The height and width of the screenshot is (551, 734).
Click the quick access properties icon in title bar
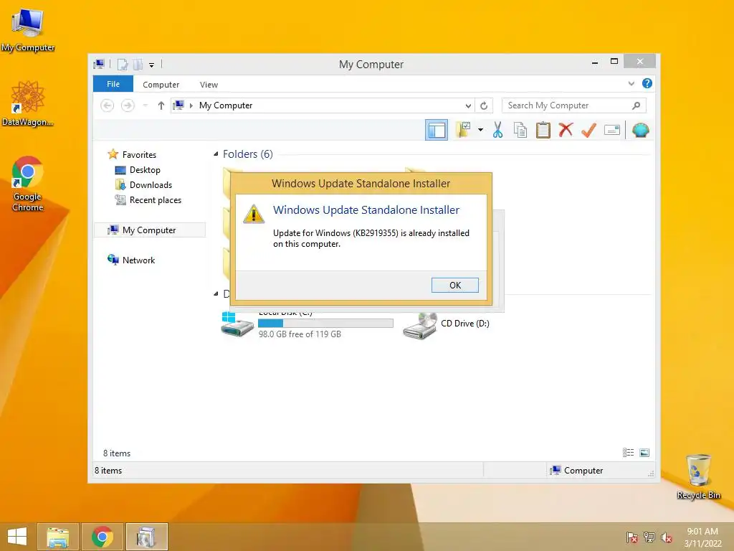123,65
